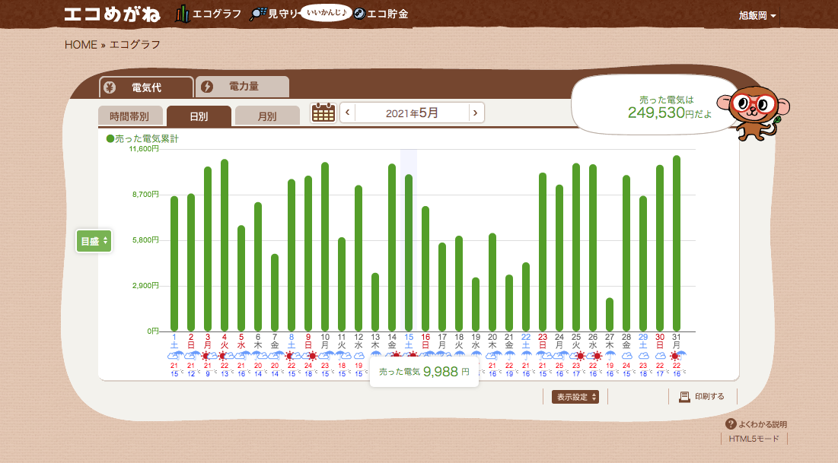Select the 日別 tab

click(x=199, y=116)
